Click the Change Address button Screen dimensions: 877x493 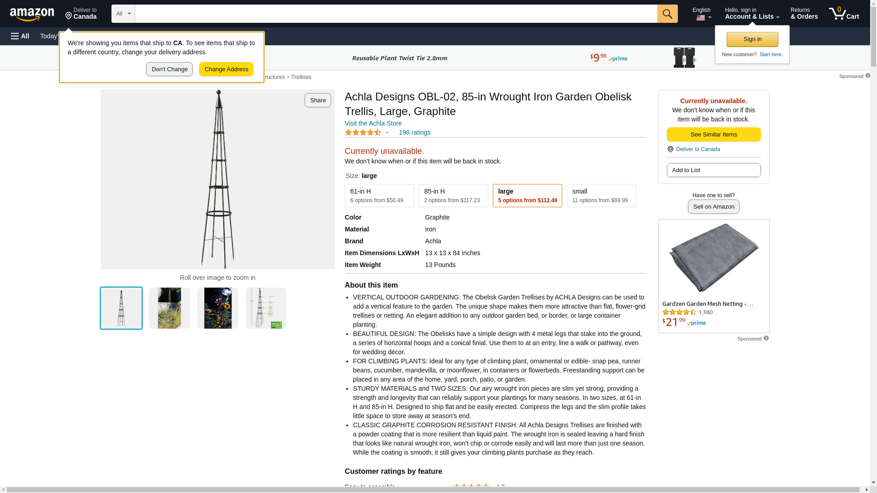coord(226,69)
